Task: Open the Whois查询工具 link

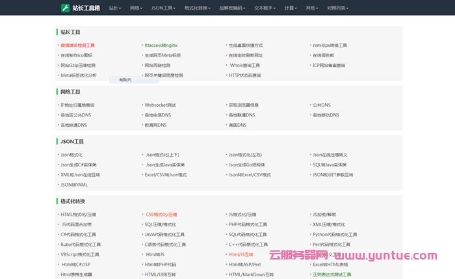Action: 245,65
